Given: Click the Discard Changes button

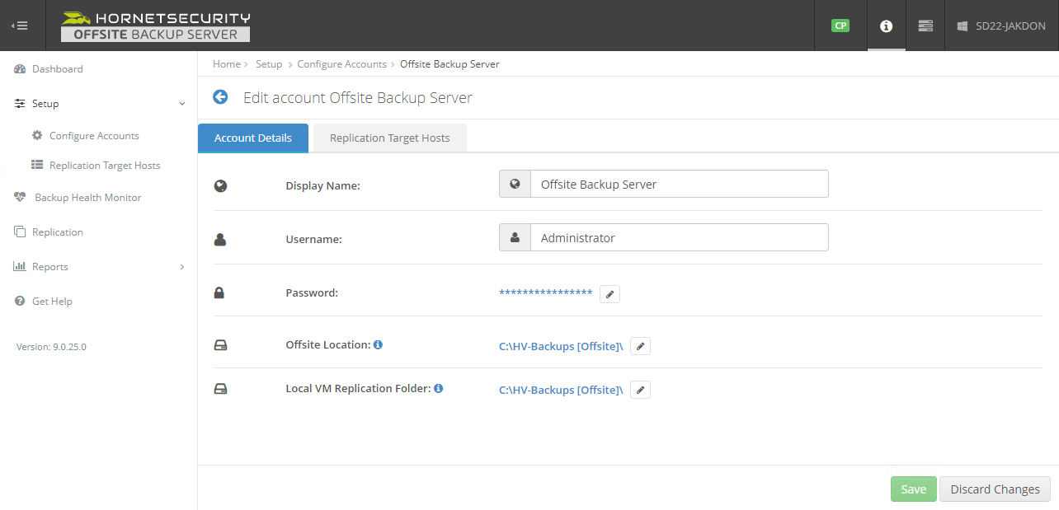Looking at the screenshot, I should pyautogui.click(x=994, y=489).
